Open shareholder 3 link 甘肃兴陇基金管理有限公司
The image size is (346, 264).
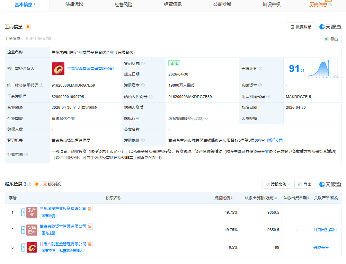pos(63,244)
